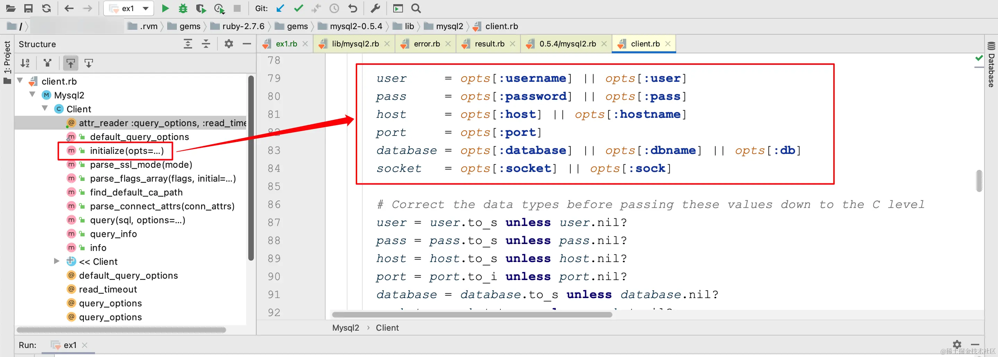This screenshot has width=998, height=357.
Task: Hide the Structure panel
Action: [x=247, y=44]
